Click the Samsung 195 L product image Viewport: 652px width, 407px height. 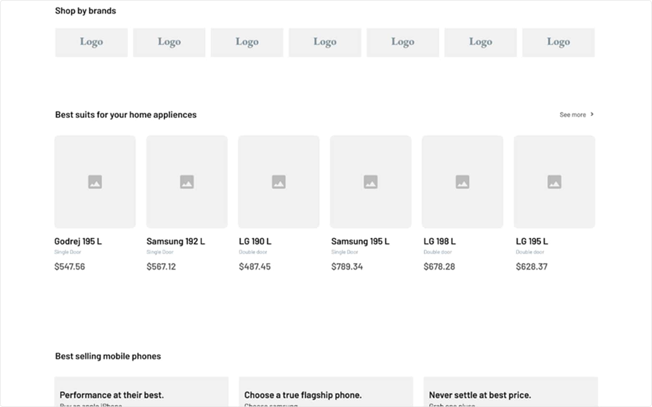click(370, 182)
